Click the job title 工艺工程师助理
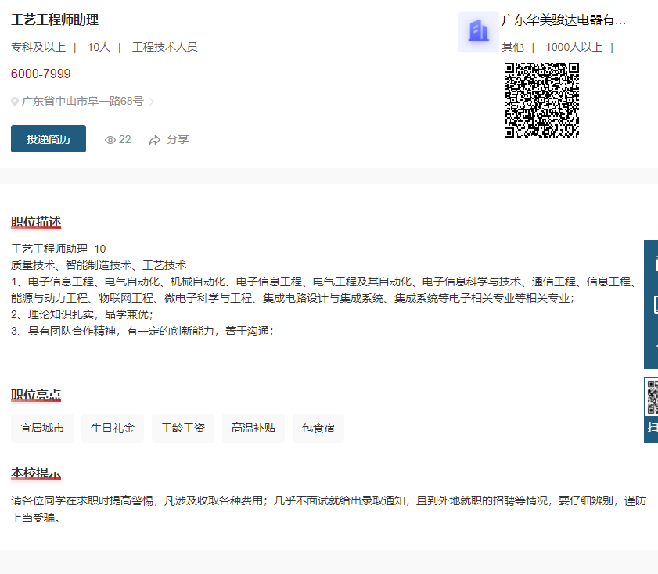 [x=55, y=20]
